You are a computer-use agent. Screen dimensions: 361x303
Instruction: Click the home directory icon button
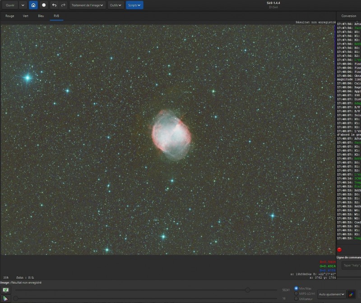point(33,5)
